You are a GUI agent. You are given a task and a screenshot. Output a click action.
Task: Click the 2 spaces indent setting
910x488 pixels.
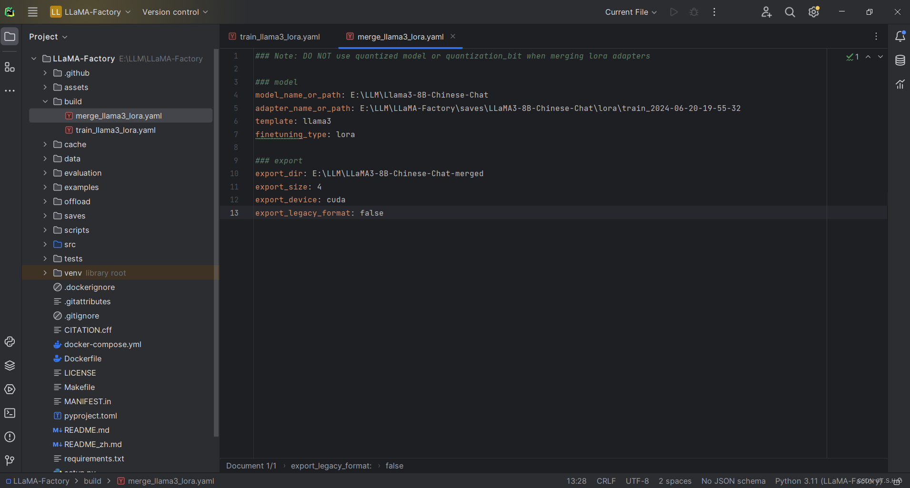point(675,481)
